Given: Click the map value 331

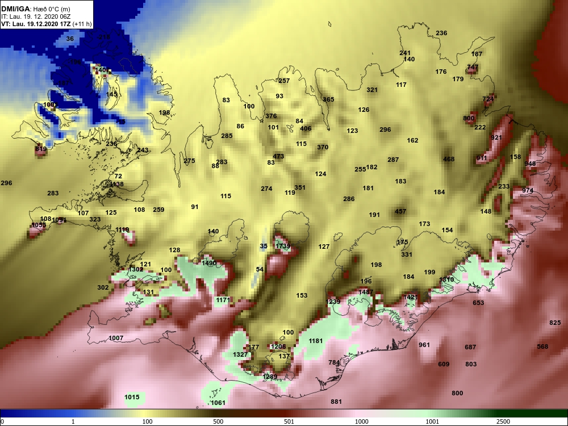Looking at the screenshot, I should (x=407, y=254).
